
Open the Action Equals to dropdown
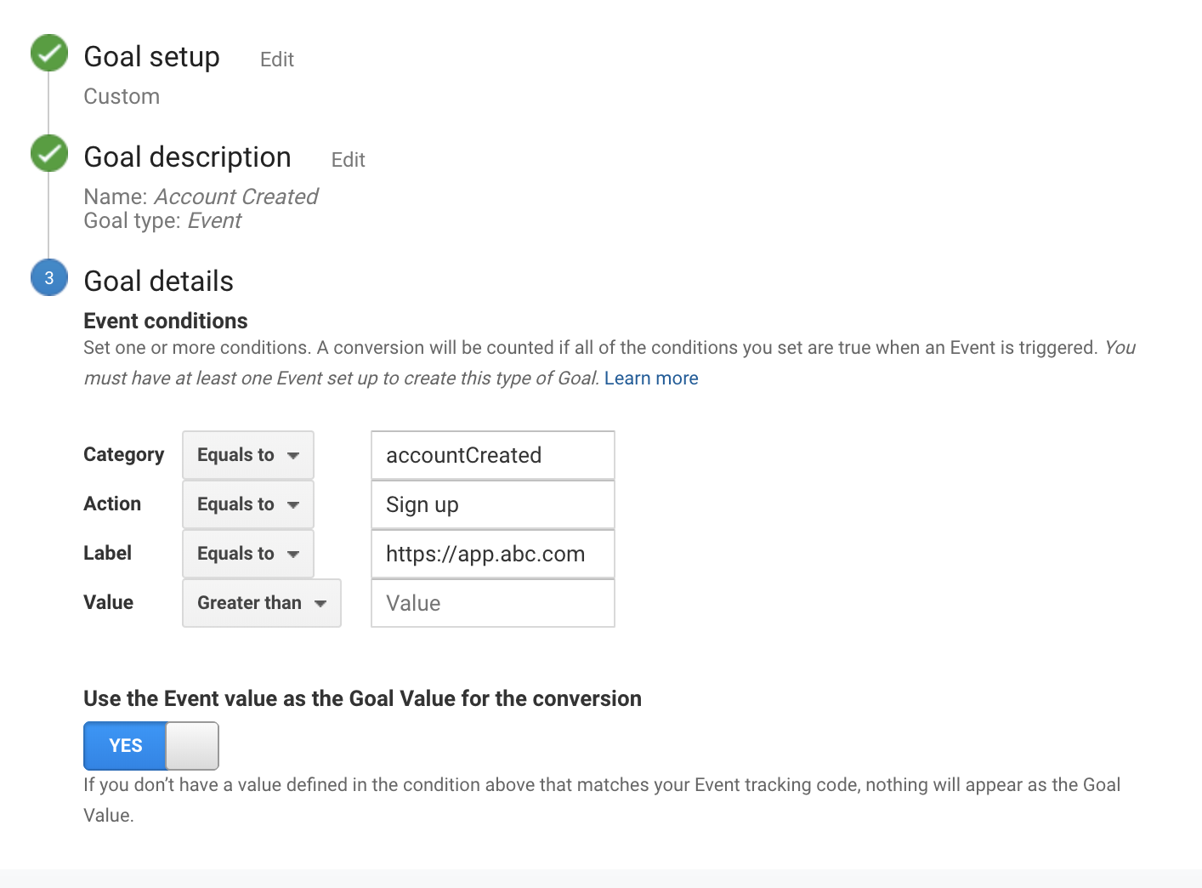pos(248,504)
